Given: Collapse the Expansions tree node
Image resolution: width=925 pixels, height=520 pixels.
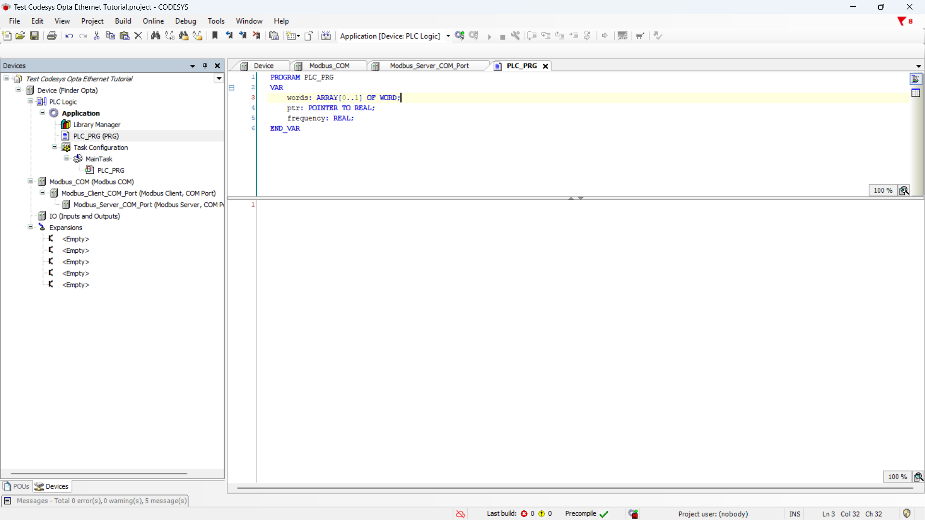Looking at the screenshot, I should 30,227.
